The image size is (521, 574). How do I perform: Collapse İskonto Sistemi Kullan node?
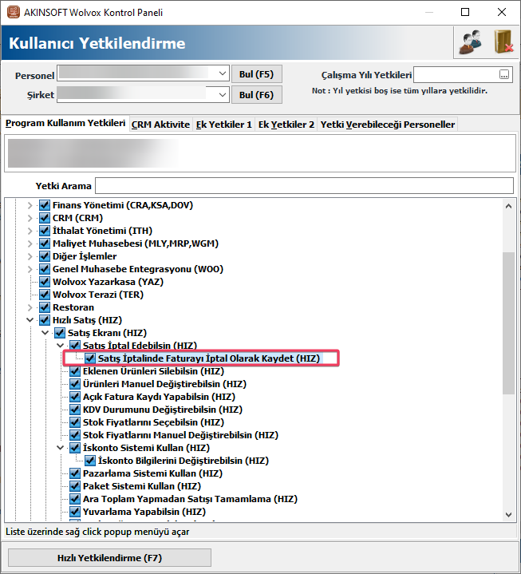[x=61, y=448]
